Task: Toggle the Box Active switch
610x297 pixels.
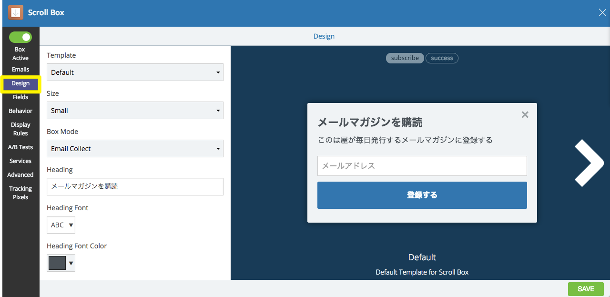Action: (20, 37)
